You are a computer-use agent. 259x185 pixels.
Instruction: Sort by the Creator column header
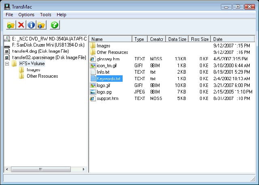click(157, 39)
